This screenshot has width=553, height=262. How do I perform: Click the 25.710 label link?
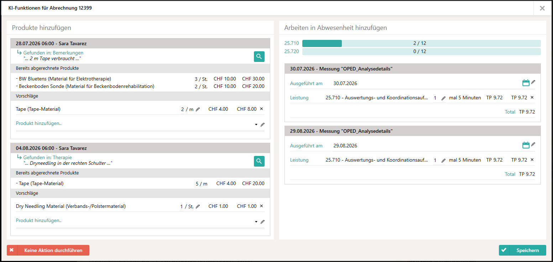coord(292,43)
